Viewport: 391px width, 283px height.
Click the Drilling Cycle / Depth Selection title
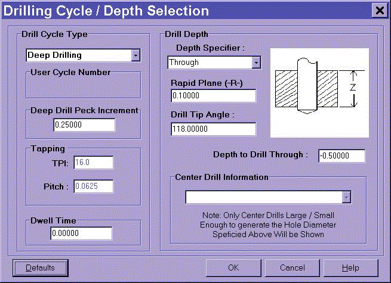click(x=106, y=11)
